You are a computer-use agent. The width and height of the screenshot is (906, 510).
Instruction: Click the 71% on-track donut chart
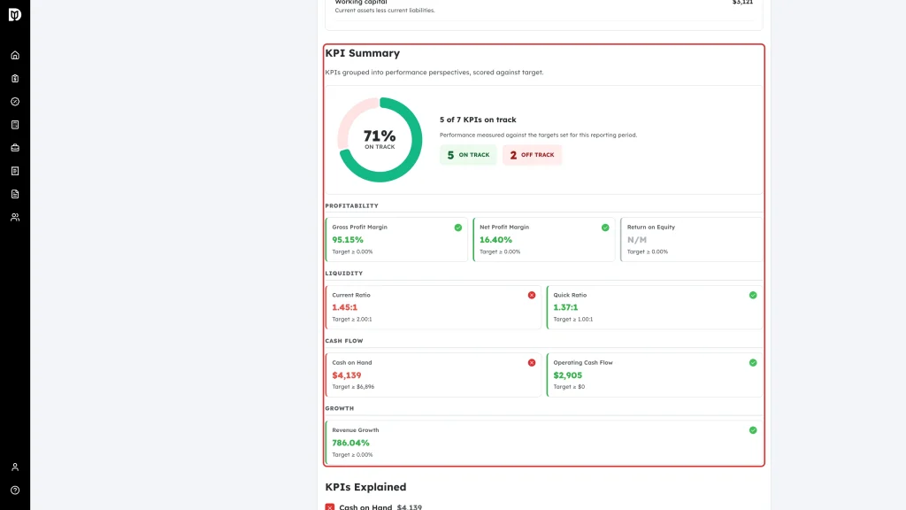380,140
